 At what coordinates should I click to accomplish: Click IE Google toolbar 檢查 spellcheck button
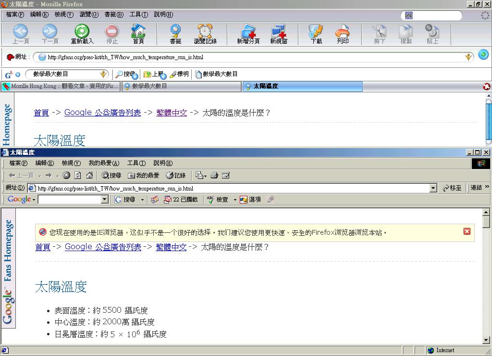(218, 200)
